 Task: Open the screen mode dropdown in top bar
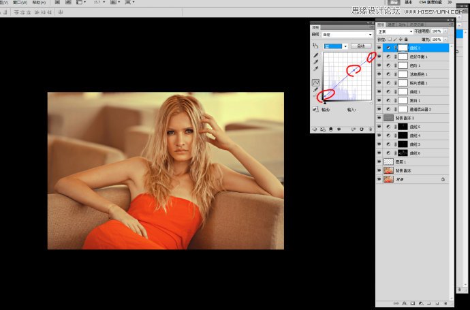pyautogui.click(x=129, y=2)
